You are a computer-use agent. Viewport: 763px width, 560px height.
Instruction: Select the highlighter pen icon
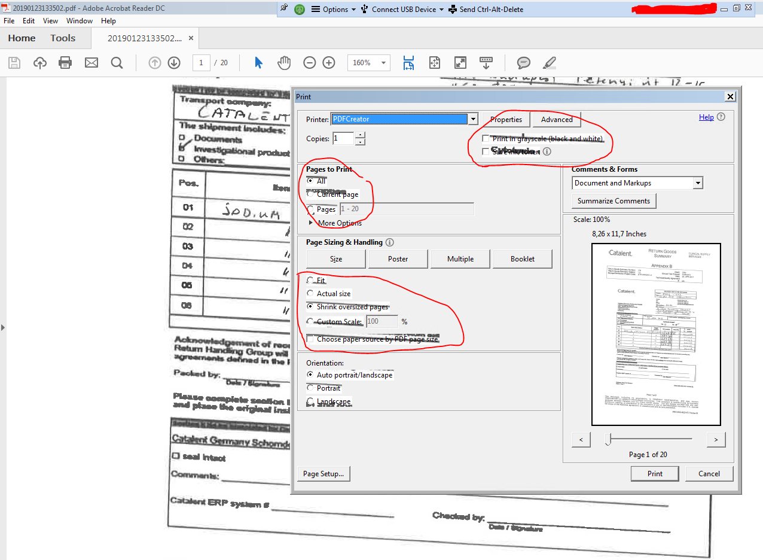point(550,63)
